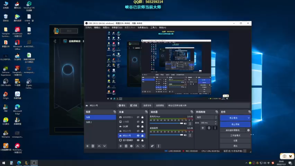Mute the 桌面音频 speaker icon

185,135
